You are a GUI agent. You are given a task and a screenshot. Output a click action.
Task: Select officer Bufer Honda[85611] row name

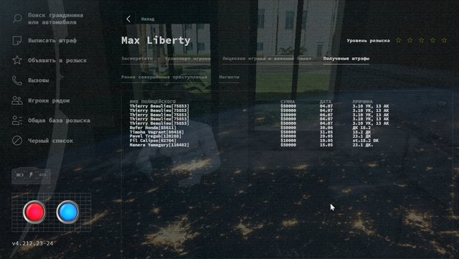click(153, 128)
